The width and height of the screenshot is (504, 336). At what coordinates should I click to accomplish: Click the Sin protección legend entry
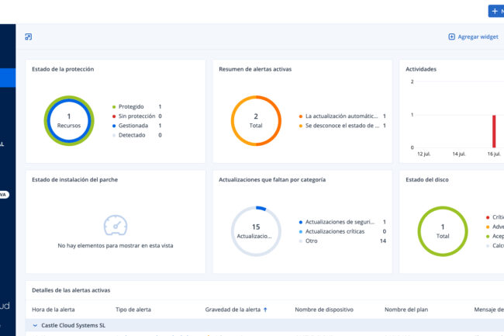(137, 116)
